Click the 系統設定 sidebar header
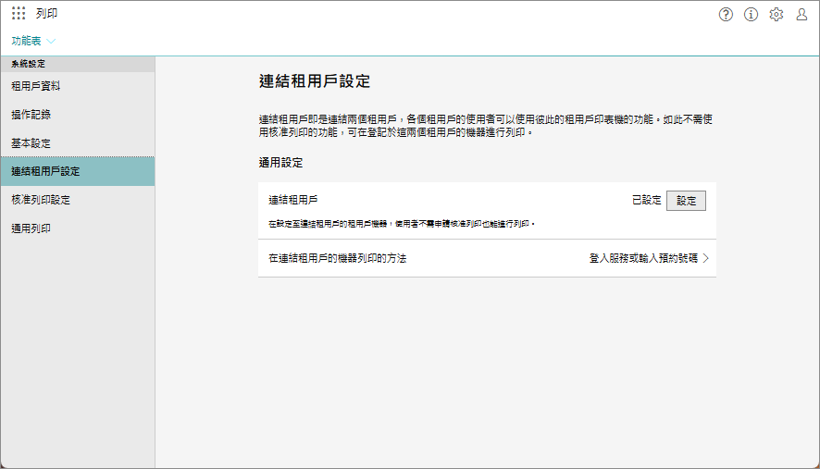The image size is (820, 469). click(x=28, y=64)
